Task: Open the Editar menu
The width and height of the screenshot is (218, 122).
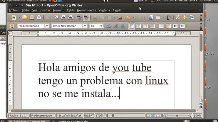Action: (26, 11)
